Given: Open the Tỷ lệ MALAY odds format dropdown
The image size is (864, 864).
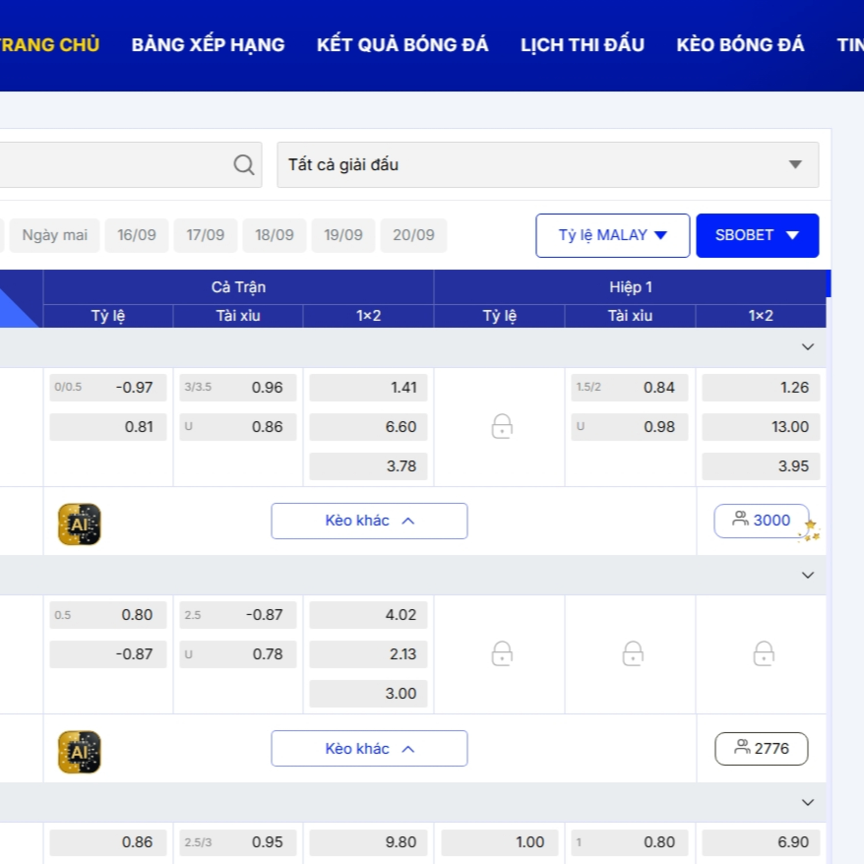Looking at the screenshot, I should click(613, 235).
